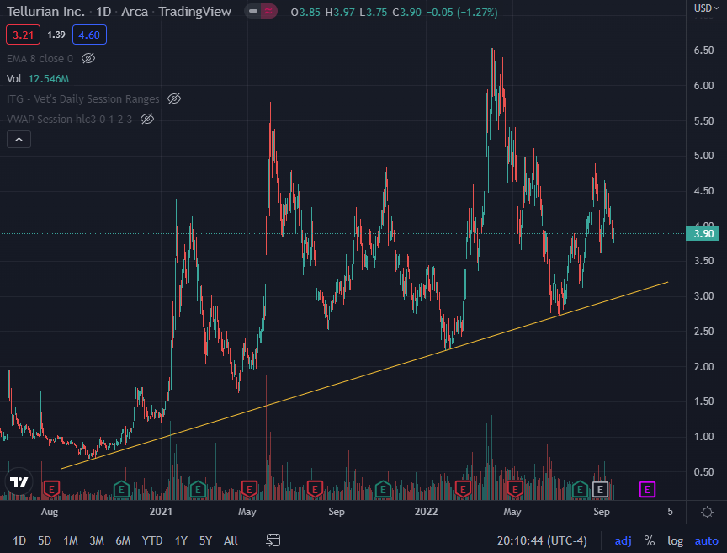Click the red earnings marker near May 2022
Image resolution: width=727 pixels, height=553 pixels.
515,489
